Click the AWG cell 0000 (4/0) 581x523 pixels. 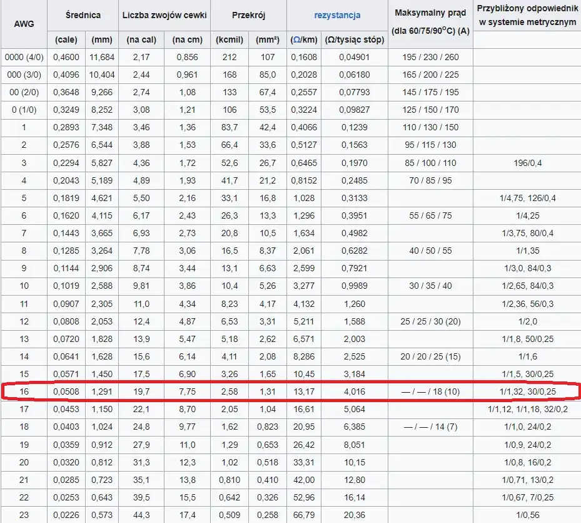point(24,57)
